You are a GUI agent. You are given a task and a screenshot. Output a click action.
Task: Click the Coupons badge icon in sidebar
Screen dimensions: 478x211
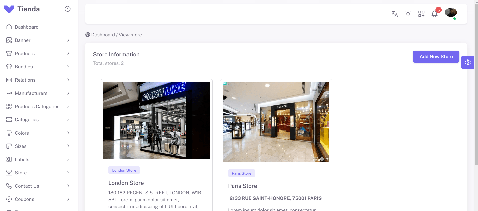pyautogui.click(x=9, y=199)
